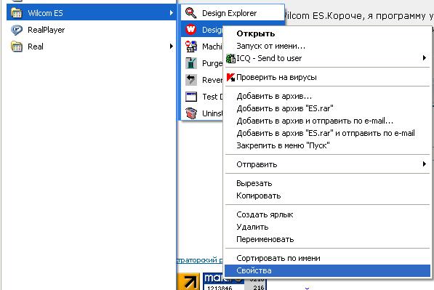Click the orange arrow banner icon
This screenshot has height=290, width=434.
(x=188, y=282)
